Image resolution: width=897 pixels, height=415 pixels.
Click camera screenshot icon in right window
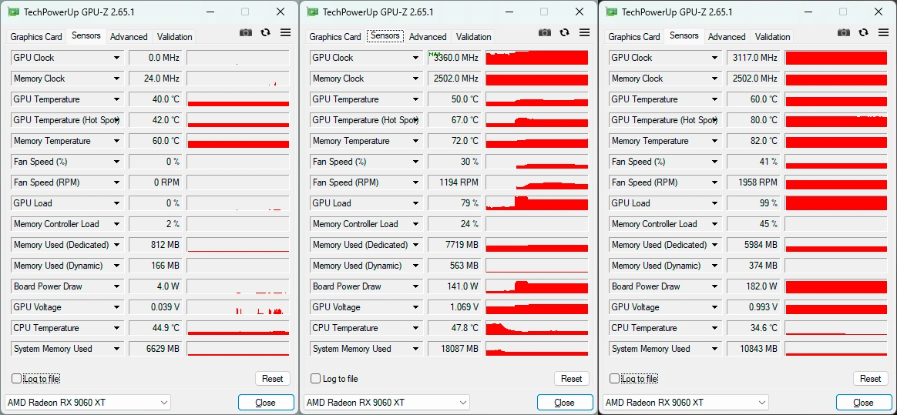click(844, 33)
